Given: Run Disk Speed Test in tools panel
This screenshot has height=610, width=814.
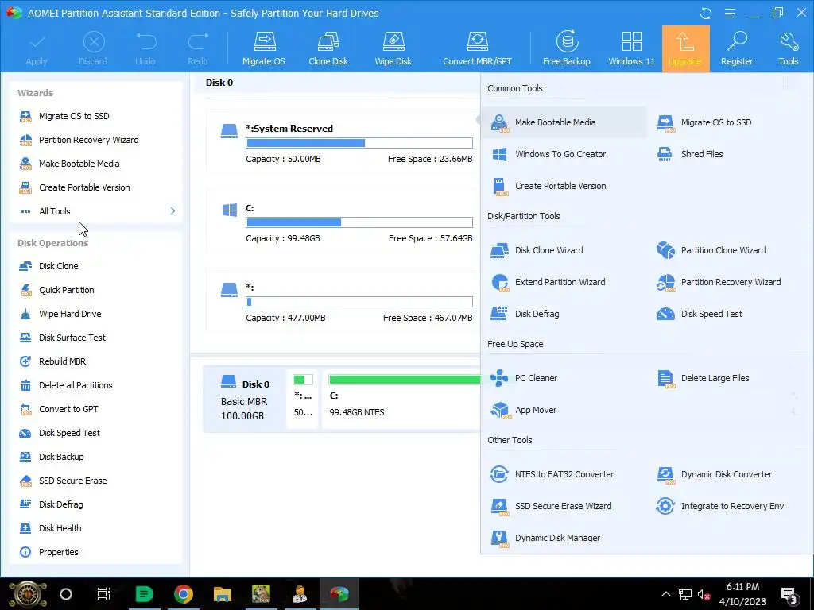Looking at the screenshot, I should pos(700,314).
